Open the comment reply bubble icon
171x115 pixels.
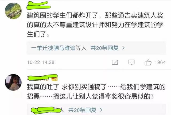[x=131, y=62]
